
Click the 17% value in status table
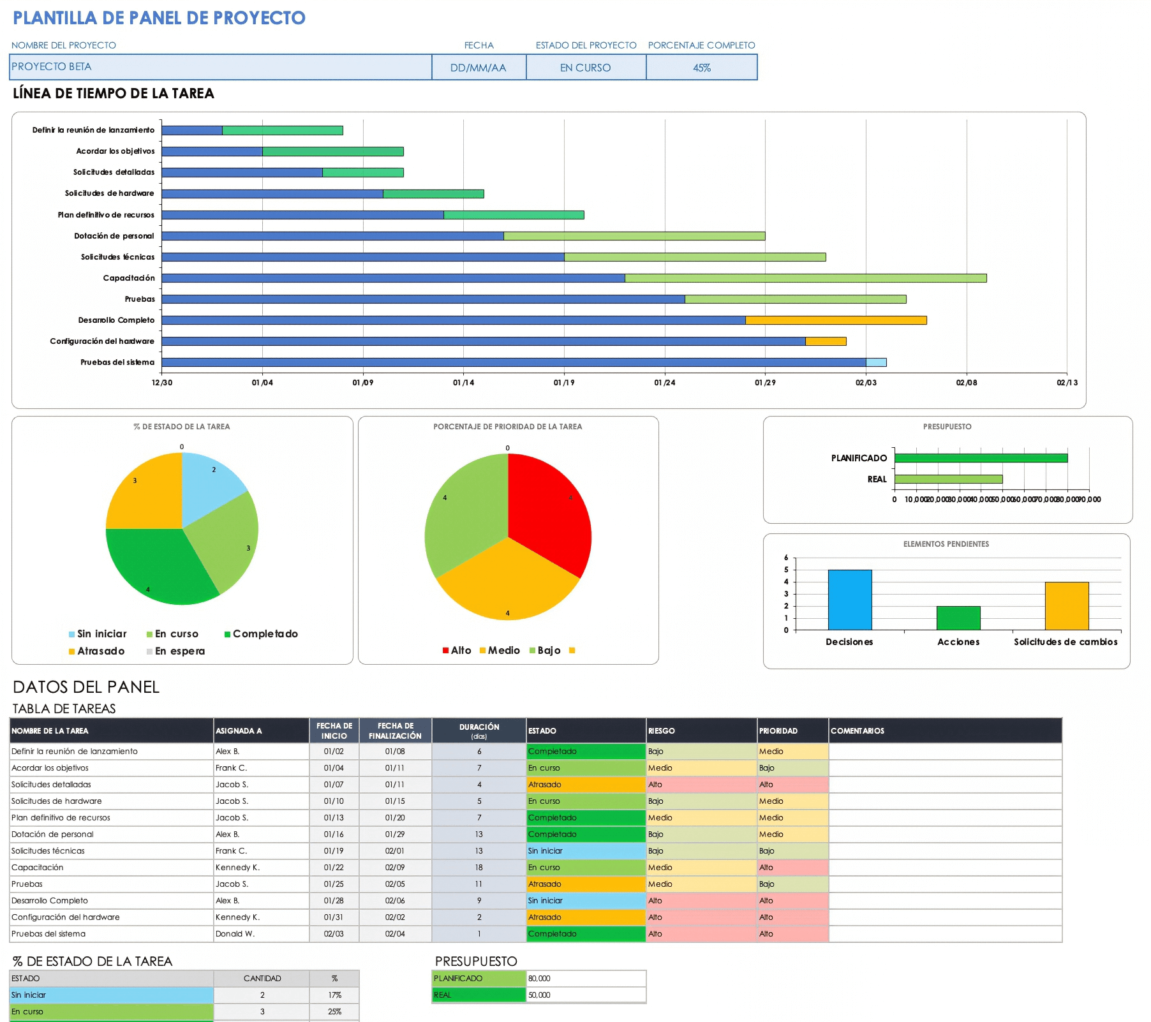tap(334, 995)
